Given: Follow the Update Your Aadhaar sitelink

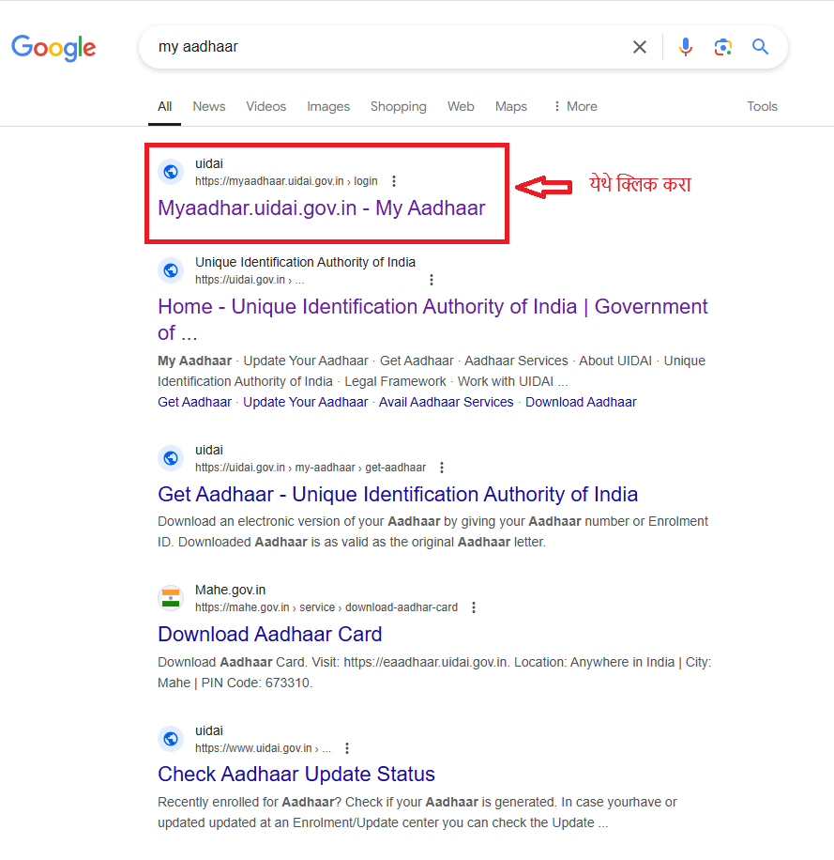Looking at the screenshot, I should pyautogui.click(x=305, y=402).
